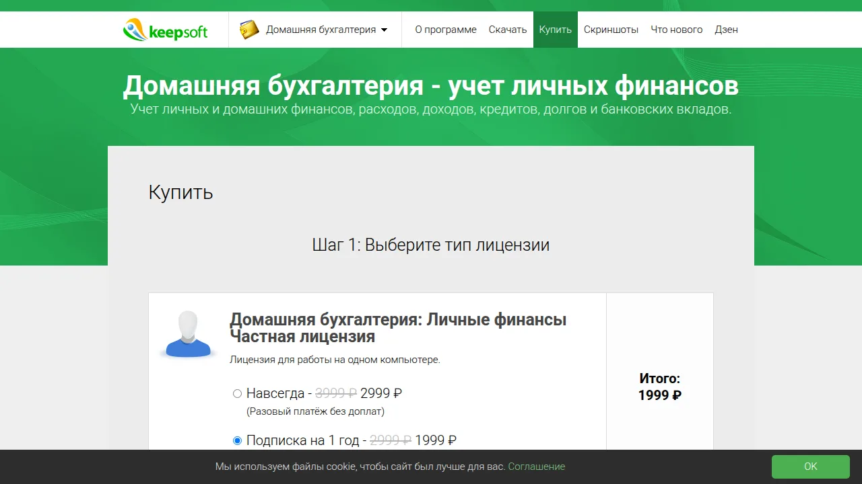
Task: Select the Навсегда license radio button
Action: (237, 394)
